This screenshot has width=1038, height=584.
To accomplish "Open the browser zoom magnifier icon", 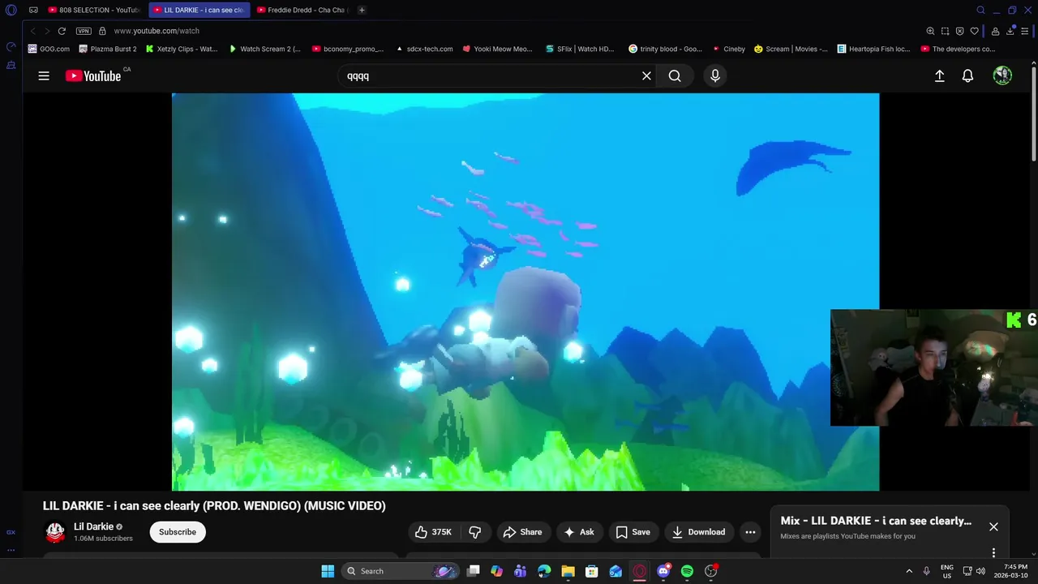I will tap(930, 31).
